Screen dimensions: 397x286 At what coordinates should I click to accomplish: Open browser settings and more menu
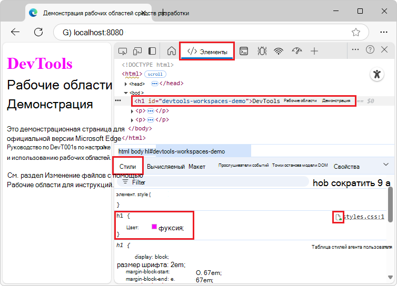tap(384, 32)
